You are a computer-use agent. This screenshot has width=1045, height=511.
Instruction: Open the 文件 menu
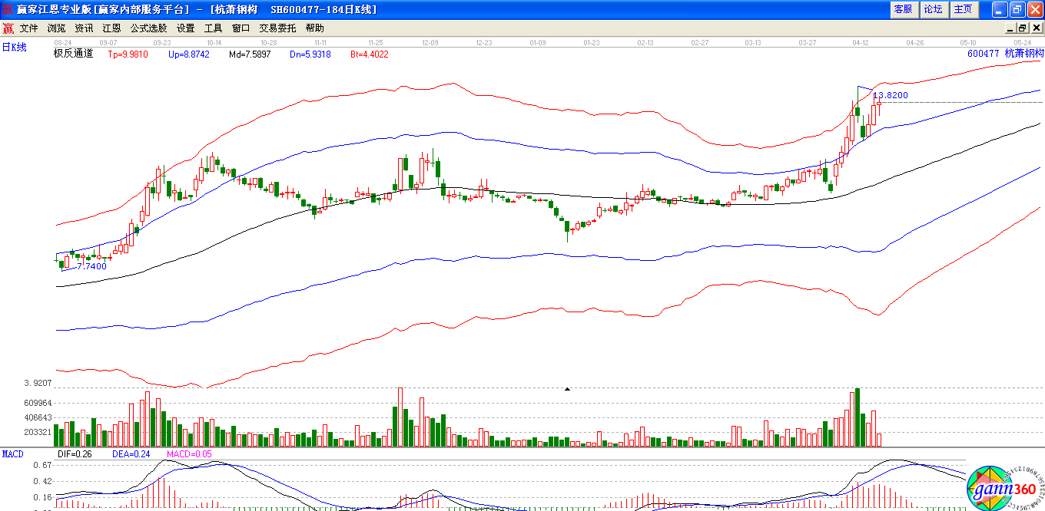pyautogui.click(x=29, y=28)
